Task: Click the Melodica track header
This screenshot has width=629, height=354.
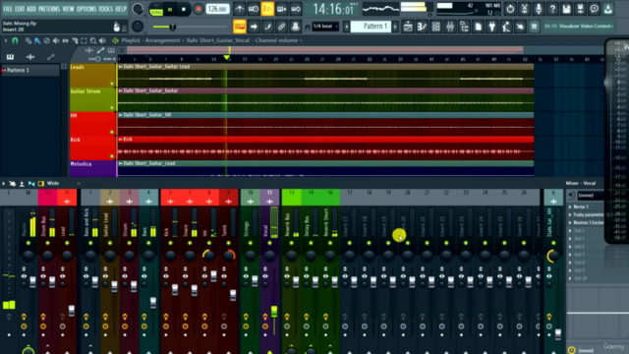Action: point(92,168)
